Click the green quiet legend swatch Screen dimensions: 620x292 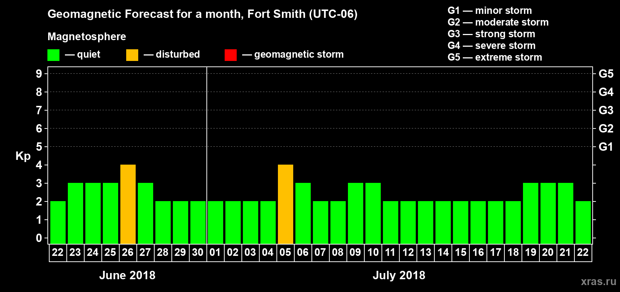click(x=53, y=55)
